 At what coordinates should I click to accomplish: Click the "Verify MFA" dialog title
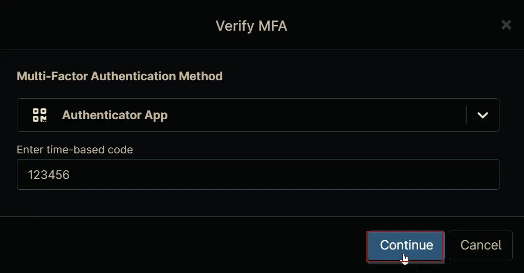[251, 26]
